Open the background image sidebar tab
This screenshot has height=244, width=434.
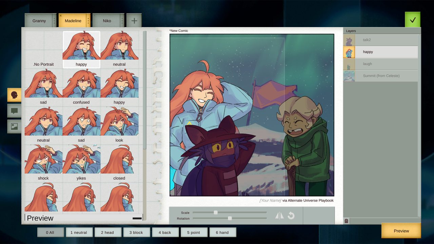coord(14,126)
